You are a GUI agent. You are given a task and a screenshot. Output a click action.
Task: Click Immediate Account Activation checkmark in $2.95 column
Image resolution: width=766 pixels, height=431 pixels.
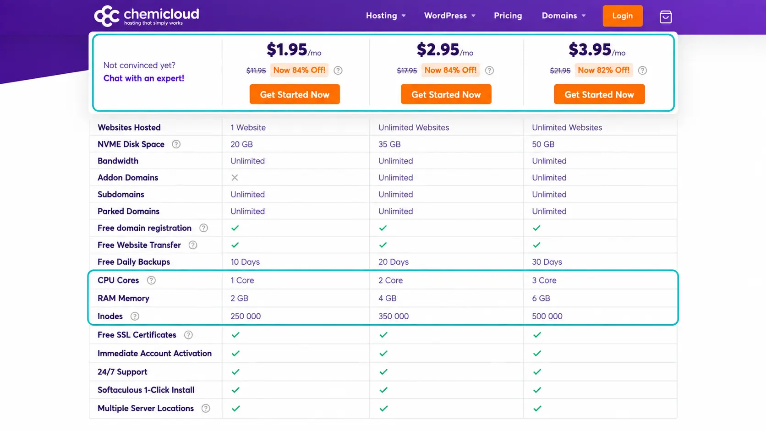[383, 354]
